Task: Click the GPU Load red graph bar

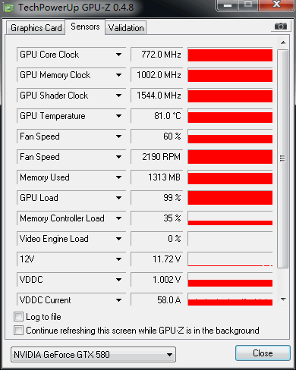Action: coord(230,198)
